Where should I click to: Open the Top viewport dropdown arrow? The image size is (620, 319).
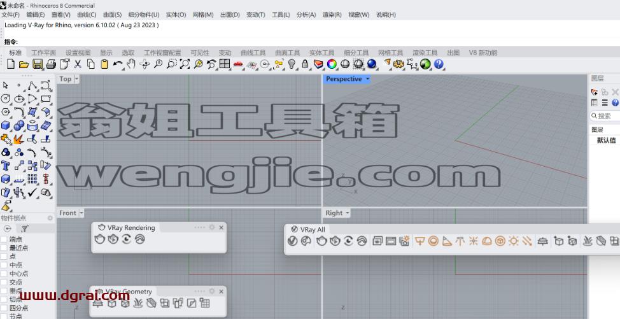[x=77, y=79]
